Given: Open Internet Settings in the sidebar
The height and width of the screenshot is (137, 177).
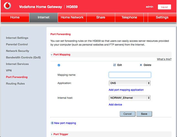Looking at the screenshot, I should (17, 38).
